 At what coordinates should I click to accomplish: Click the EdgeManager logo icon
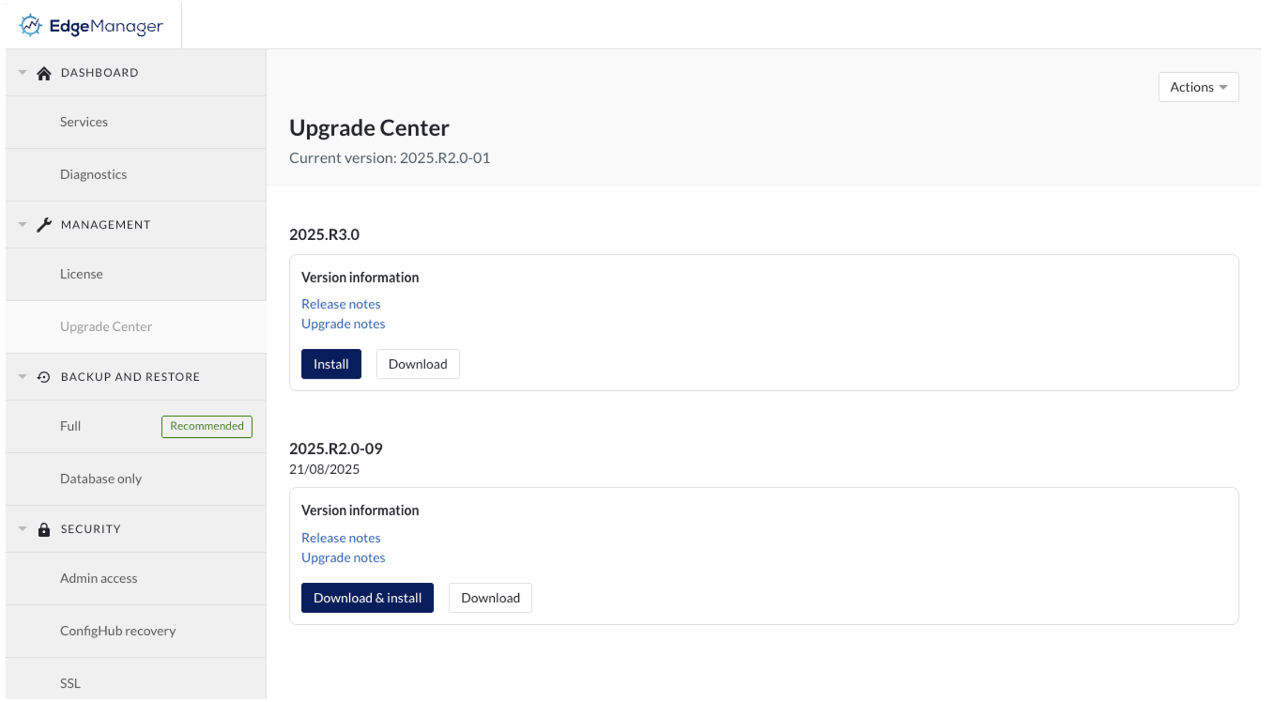[x=31, y=25]
